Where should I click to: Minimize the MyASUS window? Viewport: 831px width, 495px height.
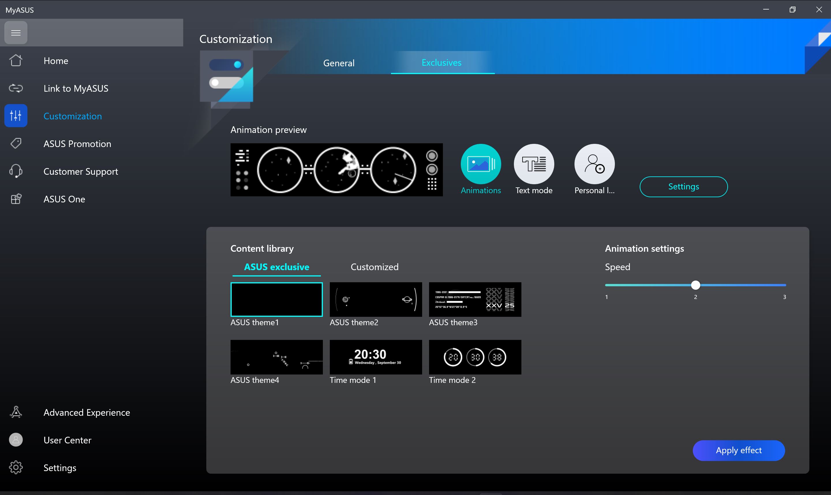pyautogui.click(x=766, y=9)
